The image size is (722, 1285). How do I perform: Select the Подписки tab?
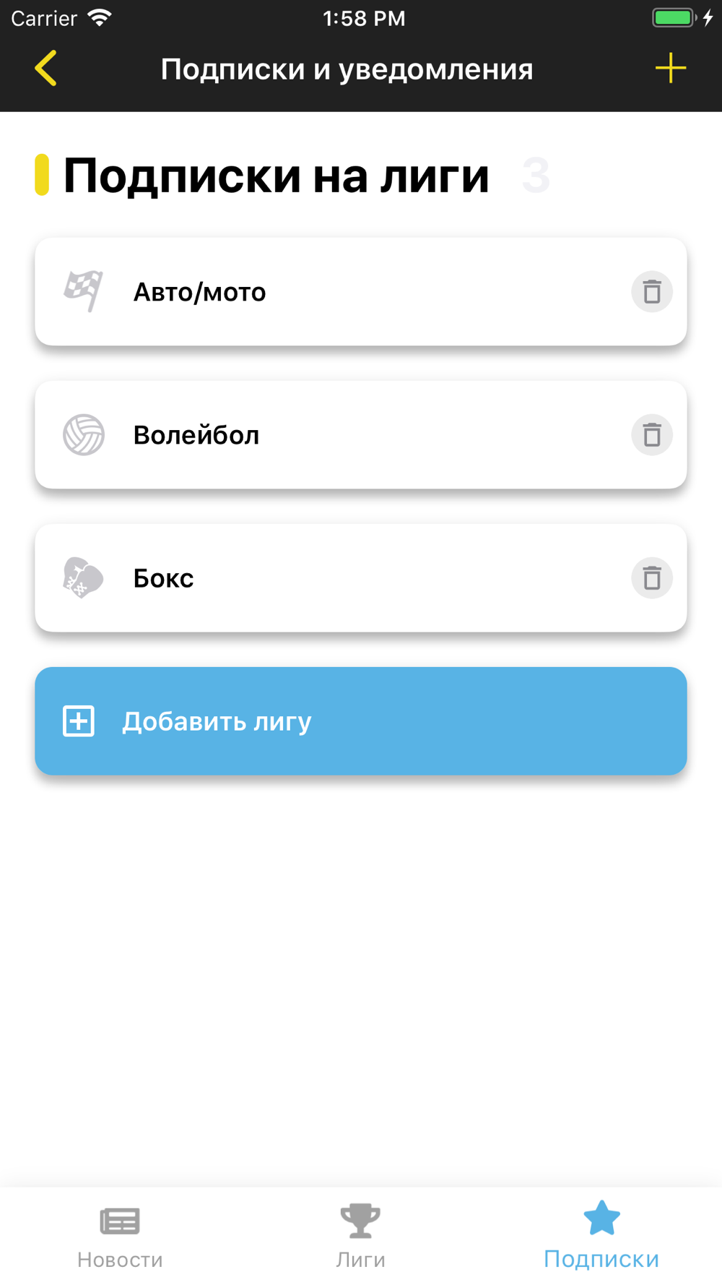coord(601,1237)
